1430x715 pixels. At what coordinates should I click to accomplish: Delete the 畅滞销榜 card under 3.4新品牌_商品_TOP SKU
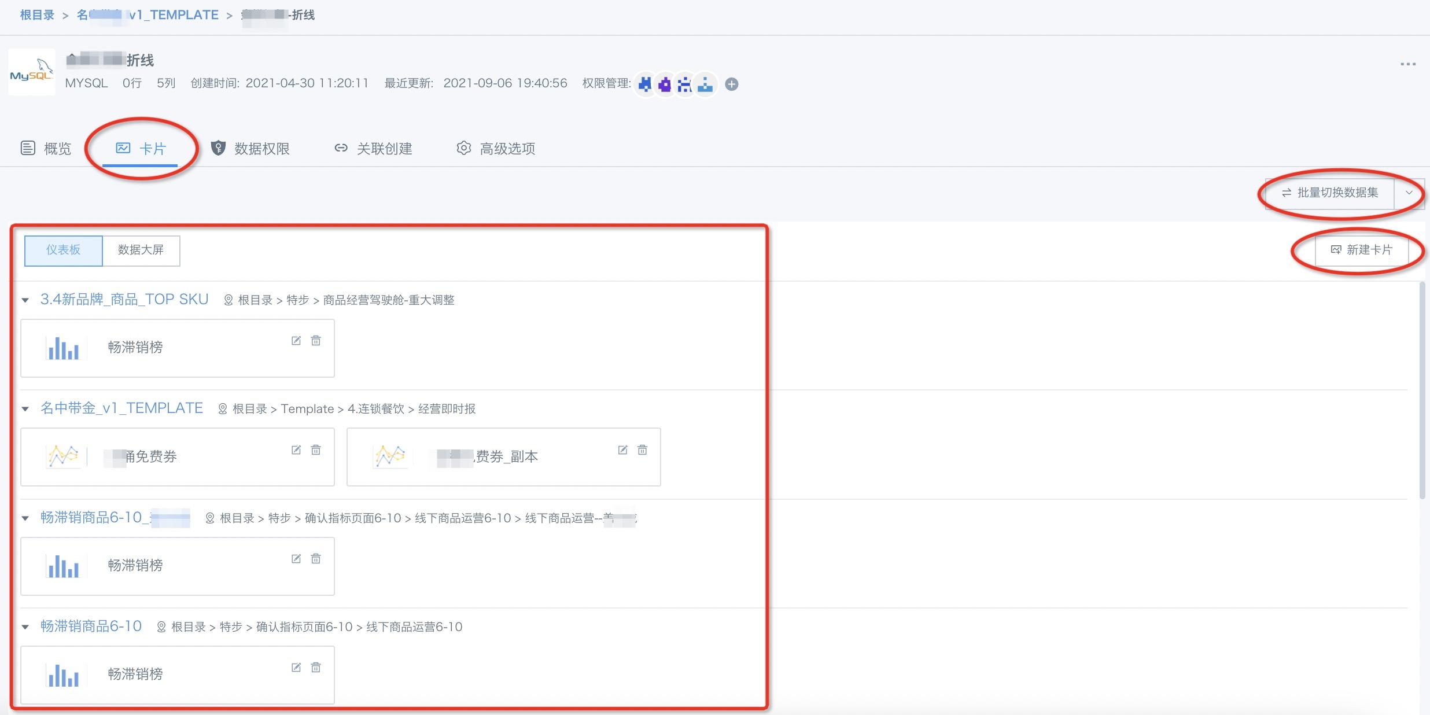pyautogui.click(x=316, y=341)
